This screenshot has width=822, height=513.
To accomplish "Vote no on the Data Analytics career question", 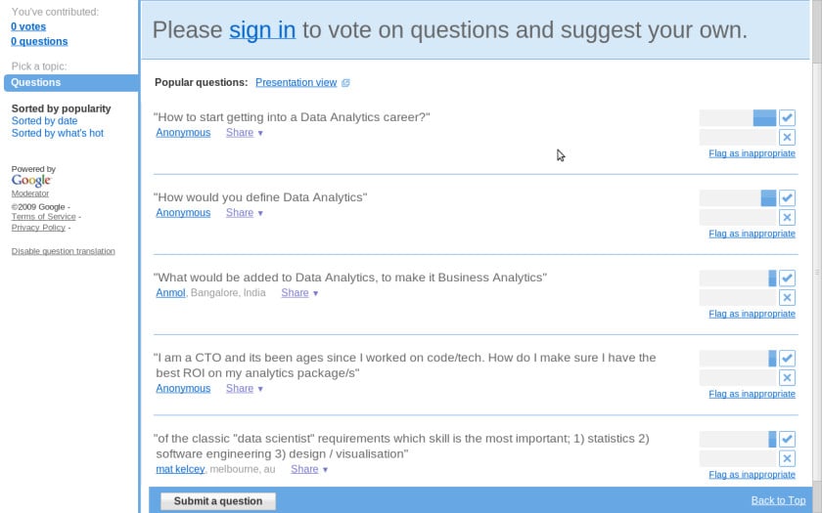I will click(x=787, y=138).
